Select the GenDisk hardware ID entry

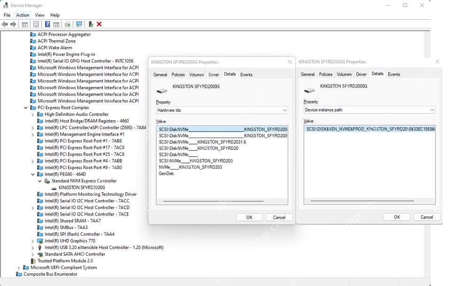point(166,173)
